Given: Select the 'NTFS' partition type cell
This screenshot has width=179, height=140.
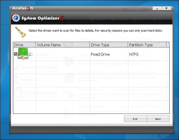Looking at the screenshot, I should point(134,54).
